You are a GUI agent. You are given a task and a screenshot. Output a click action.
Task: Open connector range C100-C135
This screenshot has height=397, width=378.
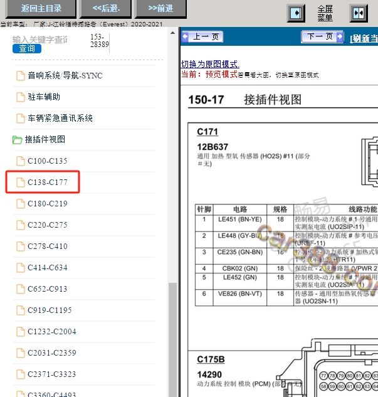[47, 161]
